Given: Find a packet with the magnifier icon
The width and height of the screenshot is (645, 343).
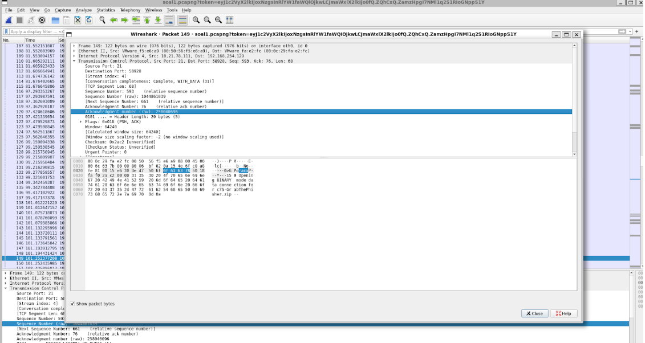Looking at the screenshot, I should pos(102,20).
